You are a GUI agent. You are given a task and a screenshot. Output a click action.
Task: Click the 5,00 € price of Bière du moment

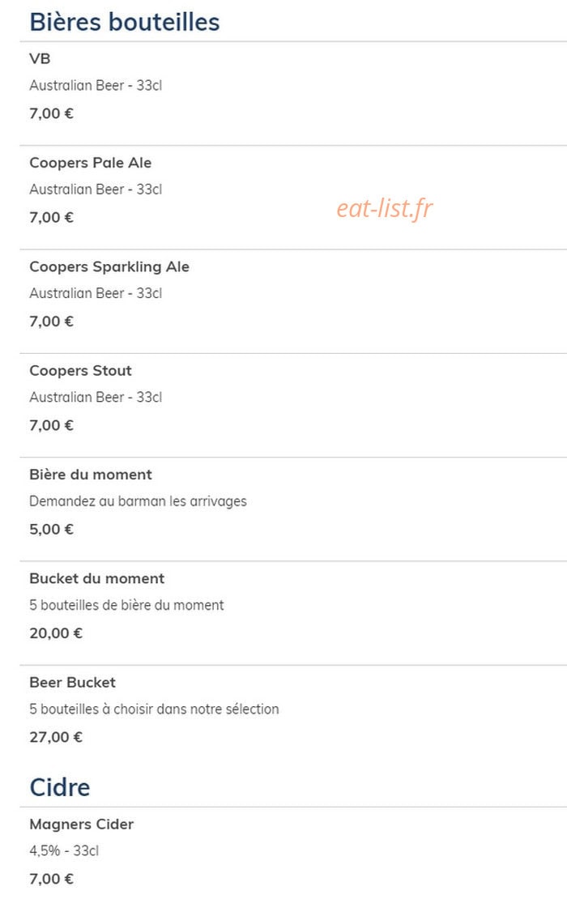[x=52, y=529]
